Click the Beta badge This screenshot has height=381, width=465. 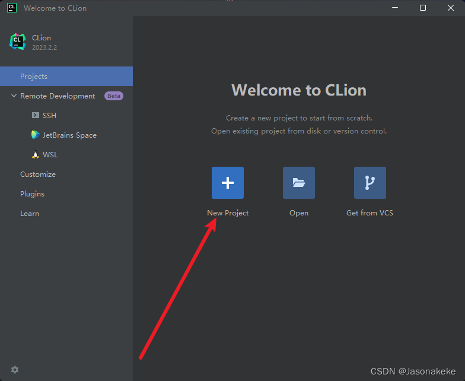pyautogui.click(x=114, y=96)
